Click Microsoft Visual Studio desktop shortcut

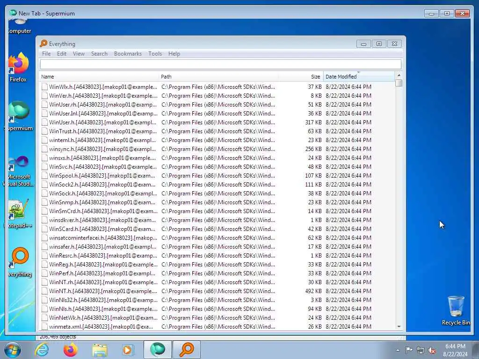point(19,170)
